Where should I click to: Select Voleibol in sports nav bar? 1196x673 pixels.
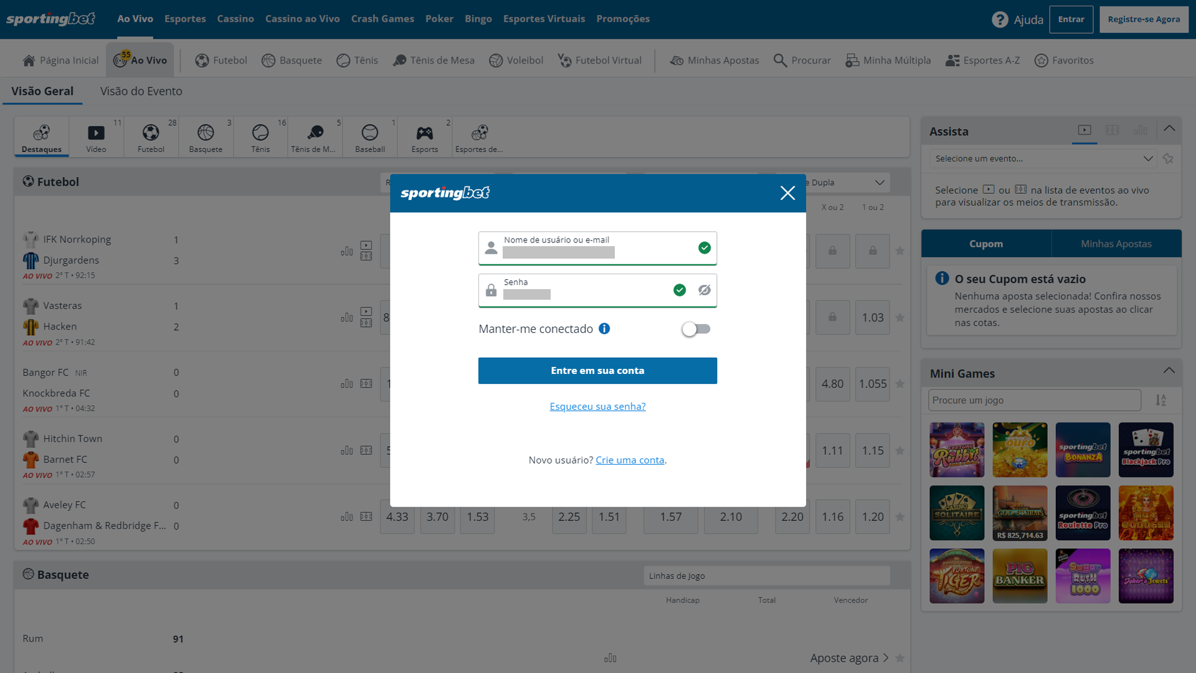pos(516,60)
